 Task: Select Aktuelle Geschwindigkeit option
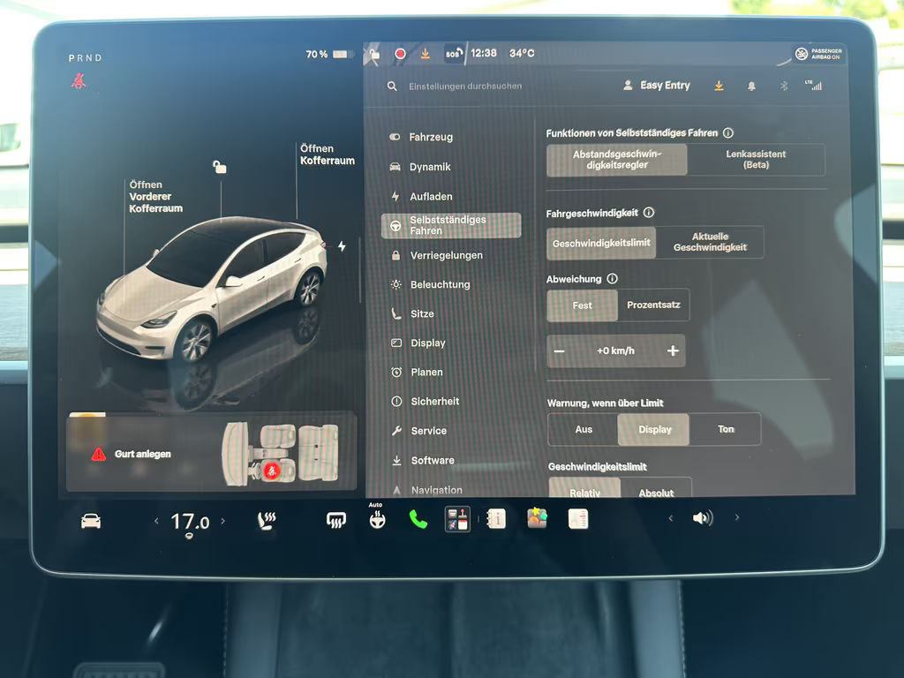point(710,242)
